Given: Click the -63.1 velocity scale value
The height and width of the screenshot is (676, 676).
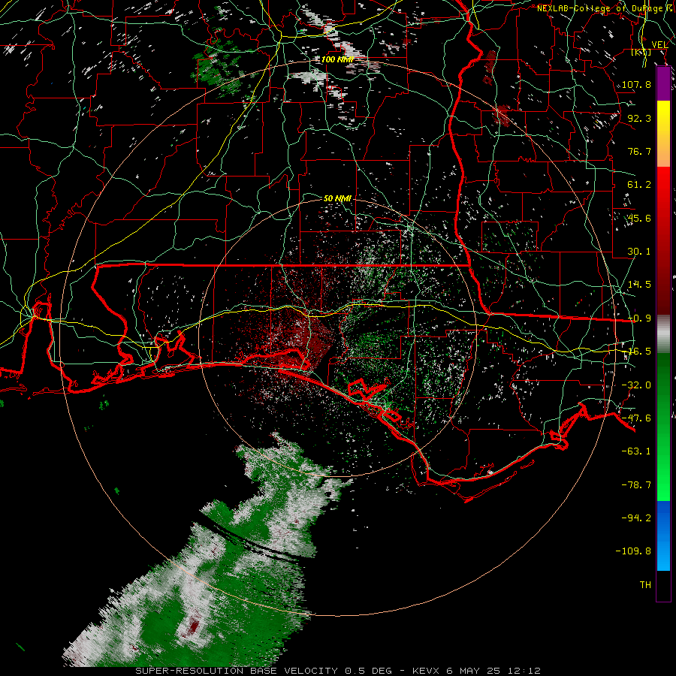Looking at the screenshot, I should coord(636,451).
